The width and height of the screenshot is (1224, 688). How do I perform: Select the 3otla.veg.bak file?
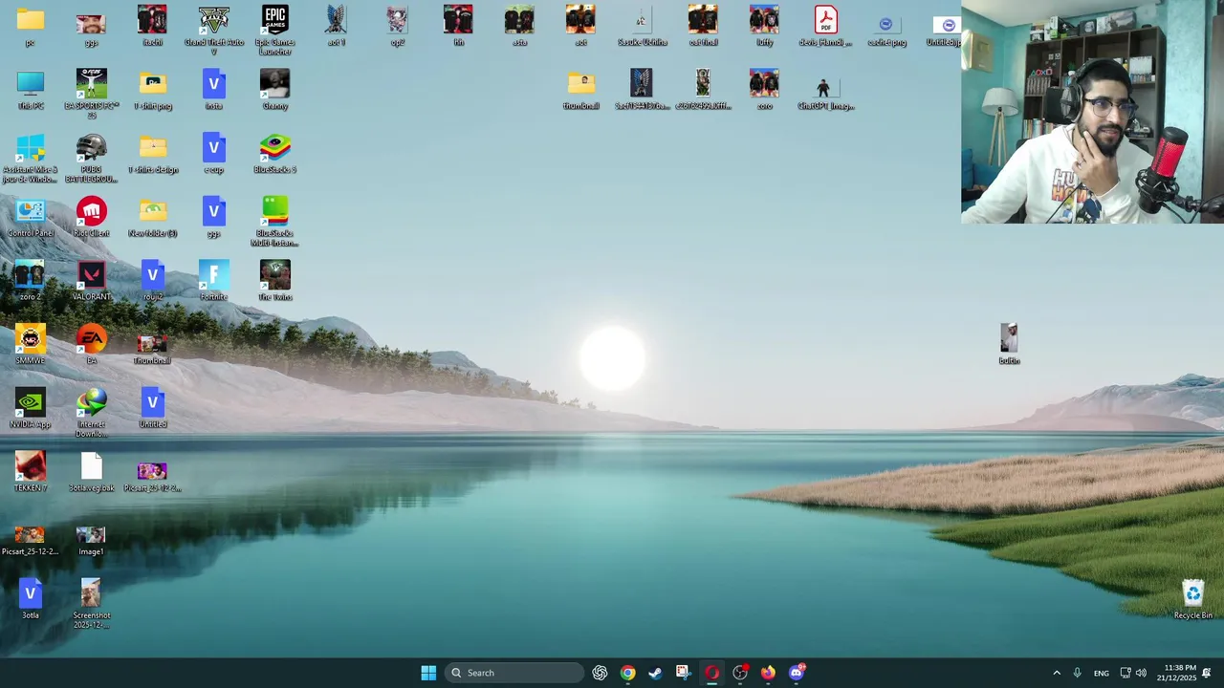[x=92, y=472]
